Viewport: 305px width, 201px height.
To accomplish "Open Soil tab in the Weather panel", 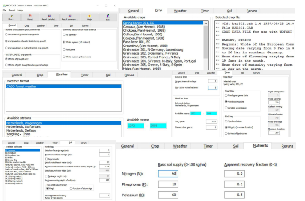I will click(108, 75).
